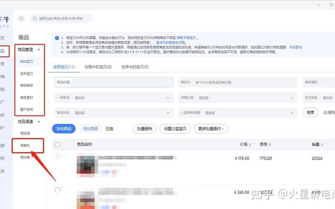Screen dimensions: 335x209
Task: Sort the product list by 价格 arrows
Action: pos(250,145)
